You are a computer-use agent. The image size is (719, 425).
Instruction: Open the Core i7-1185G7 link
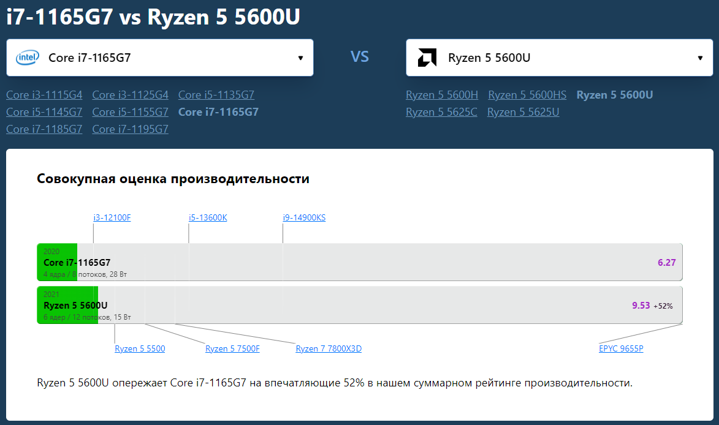(45, 129)
